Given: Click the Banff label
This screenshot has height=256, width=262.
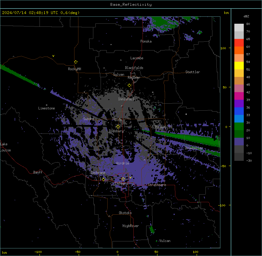Looking at the screenshot, I should pos(38,172).
